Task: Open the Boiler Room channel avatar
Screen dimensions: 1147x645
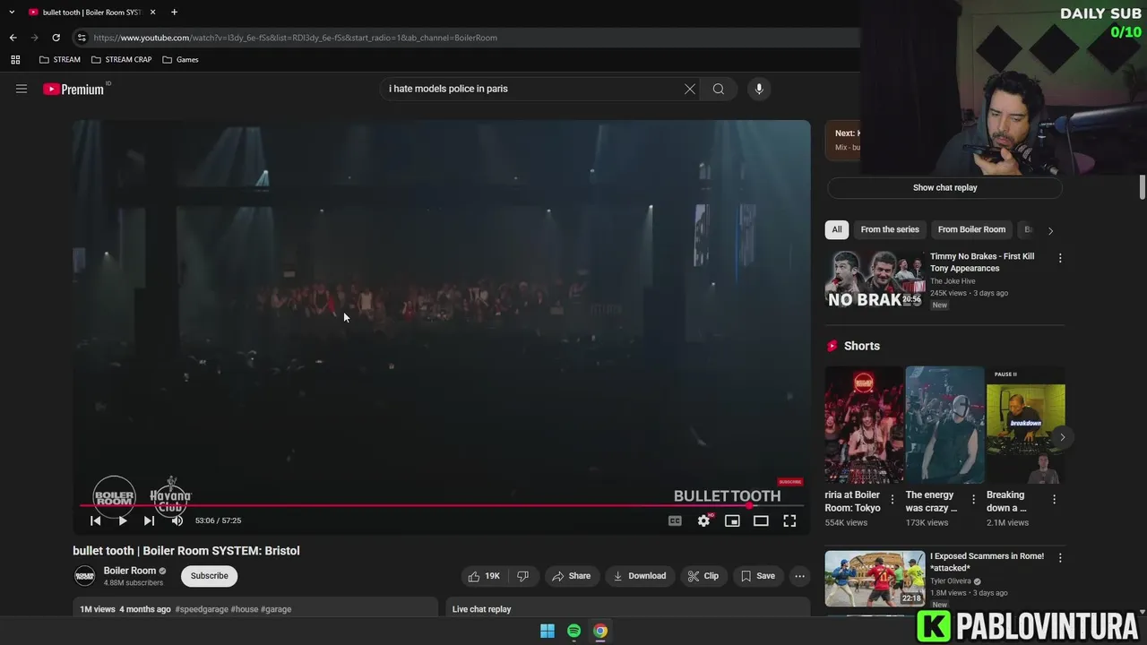Action: (x=84, y=576)
